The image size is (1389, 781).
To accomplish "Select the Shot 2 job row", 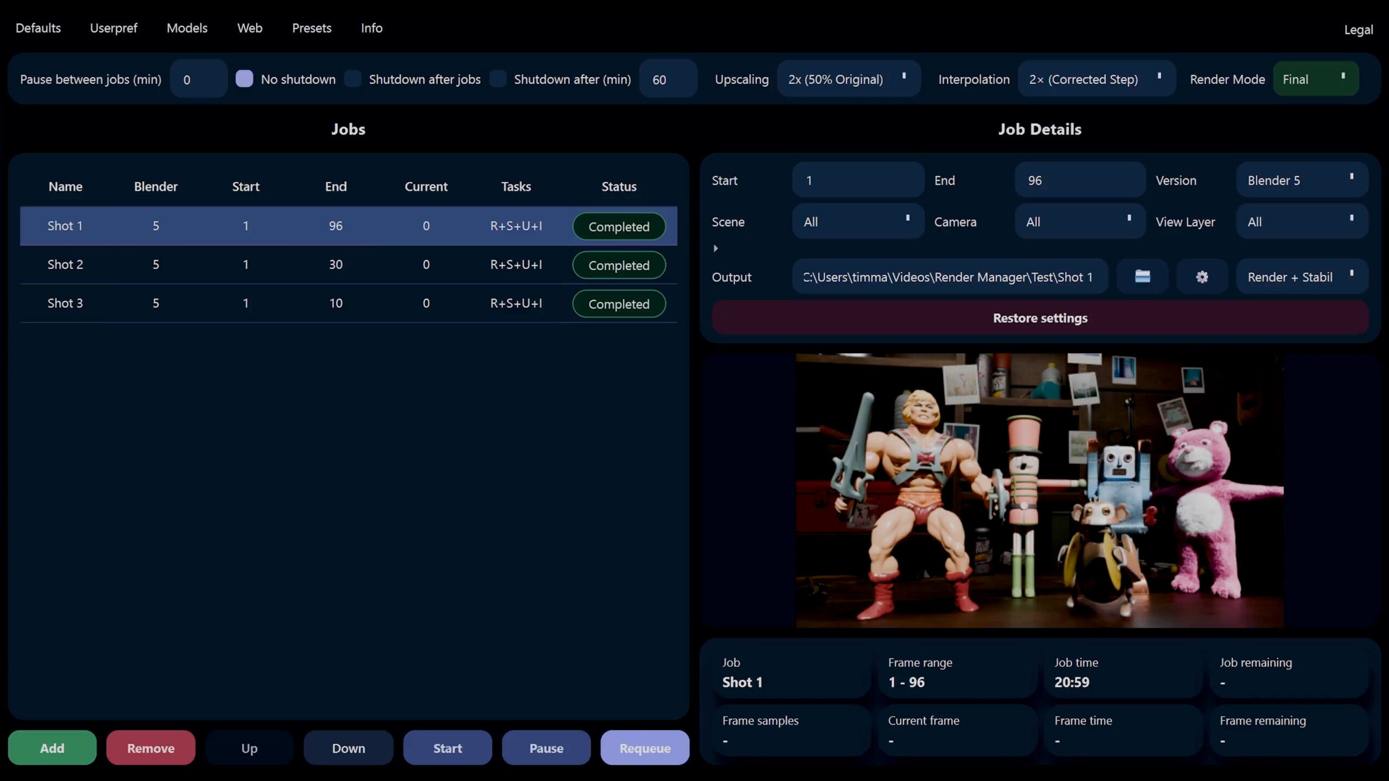I will point(347,265).
